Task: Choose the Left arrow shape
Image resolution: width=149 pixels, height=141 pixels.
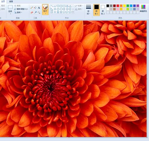Action: (67, 9)
